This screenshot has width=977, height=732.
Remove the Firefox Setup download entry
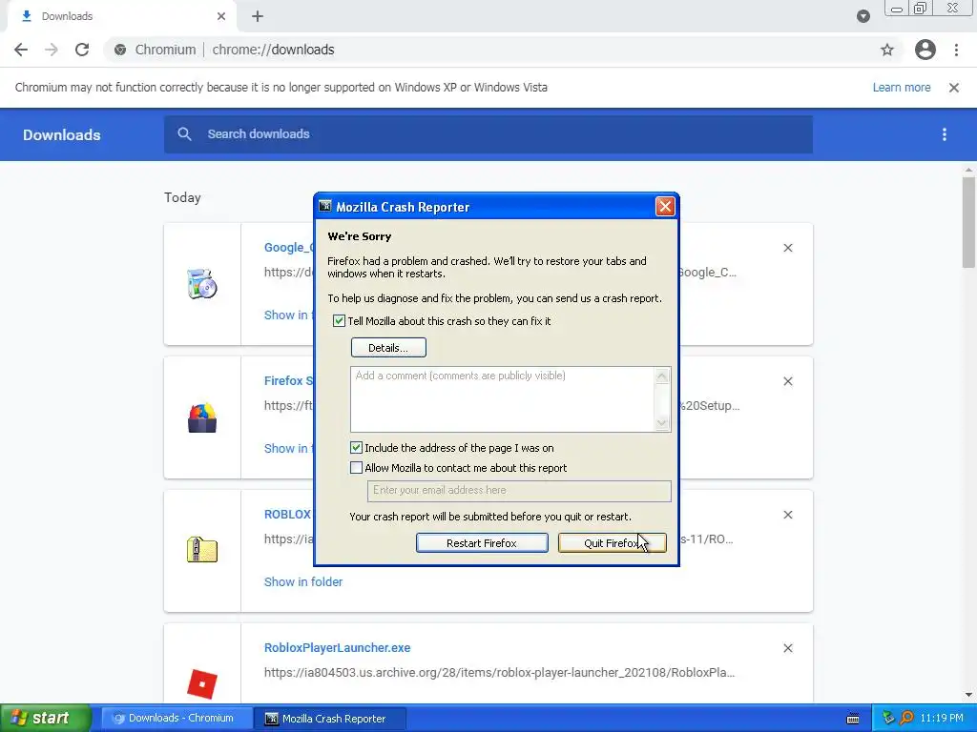(x=788, y=381)
